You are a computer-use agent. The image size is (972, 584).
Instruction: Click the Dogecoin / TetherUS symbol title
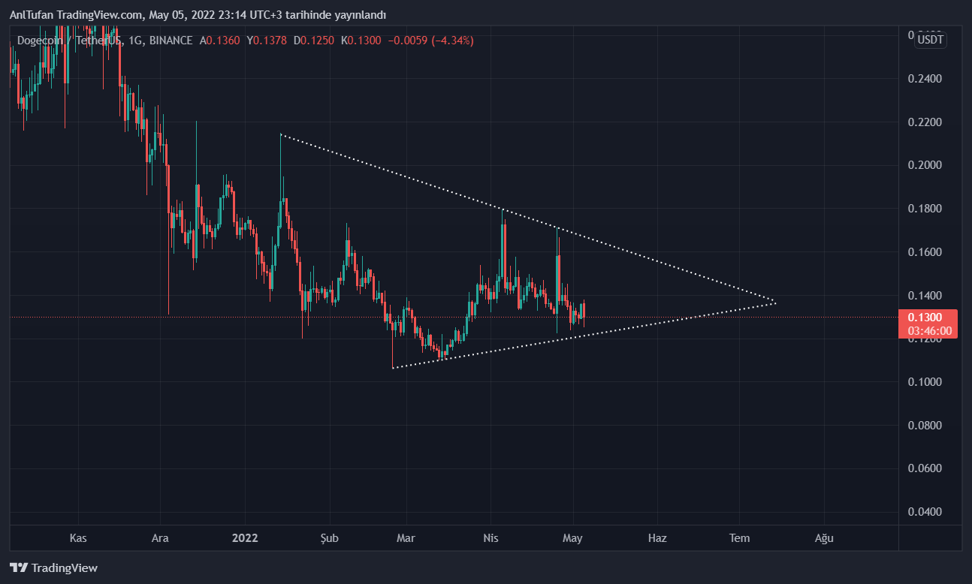tap(71, 41)
